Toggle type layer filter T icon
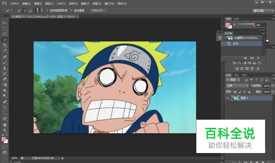Screen dimensions: 275x163 point(256,80)
